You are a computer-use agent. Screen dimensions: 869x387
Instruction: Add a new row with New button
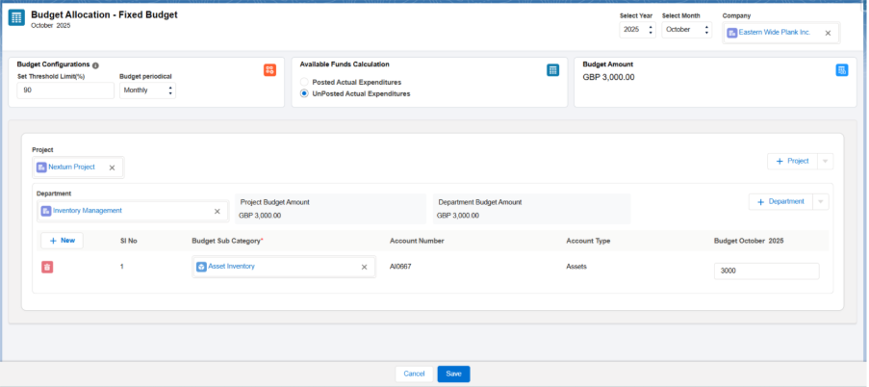pyautogui.click(x=62, y=241)
